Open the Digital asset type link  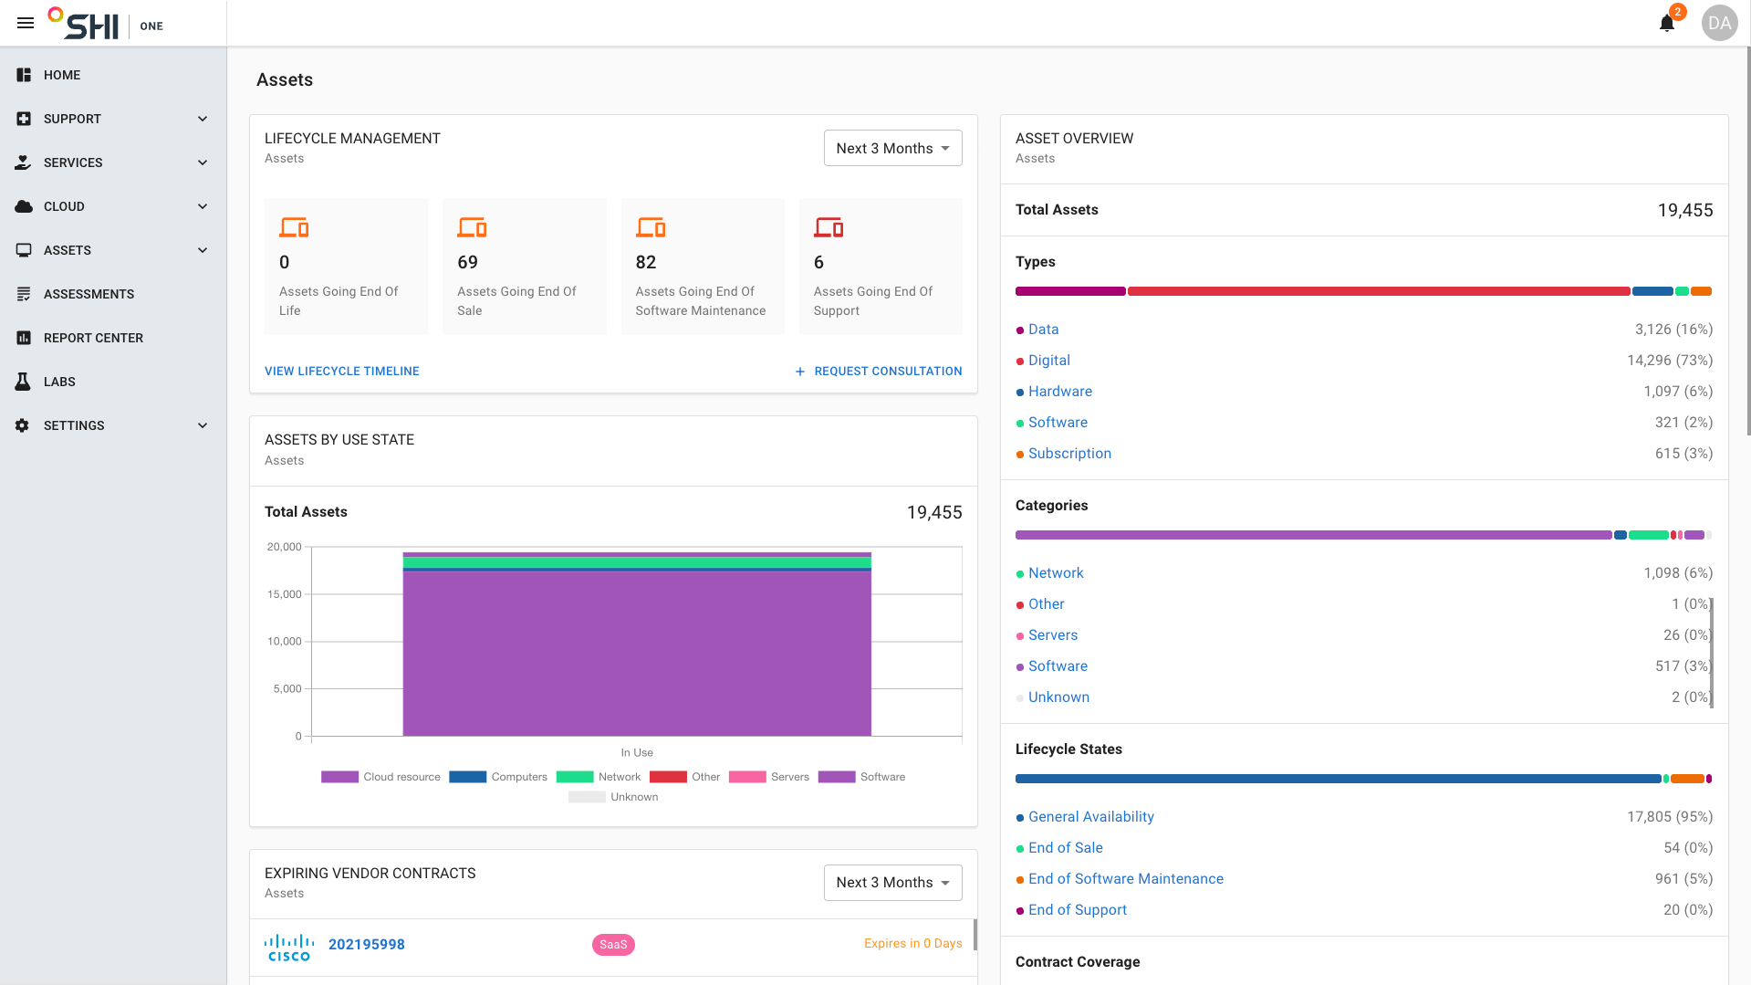(1049, 361)
